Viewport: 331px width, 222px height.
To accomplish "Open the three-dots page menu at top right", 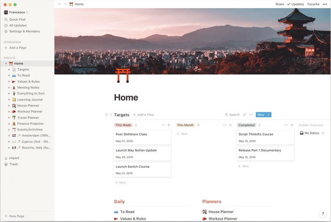I will (x=325, y=4).
